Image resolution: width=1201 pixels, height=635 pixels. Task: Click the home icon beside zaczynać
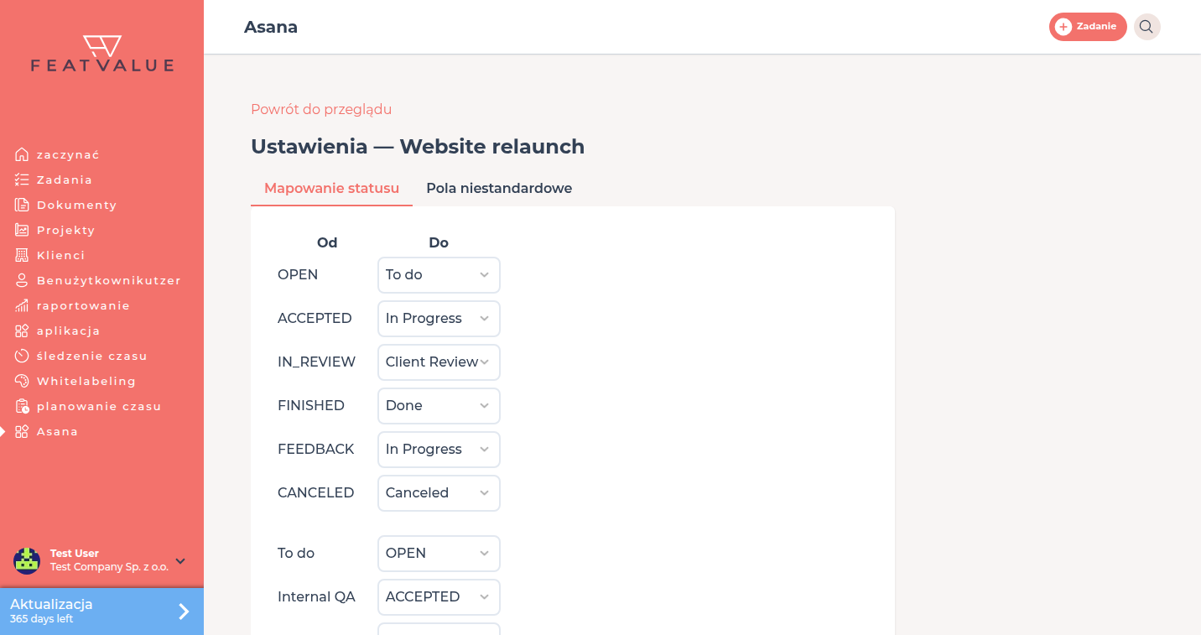pyautogui.click(x=22, y=154)
